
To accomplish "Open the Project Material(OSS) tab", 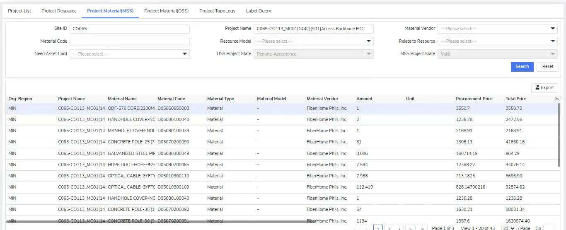I will (166, 11).
